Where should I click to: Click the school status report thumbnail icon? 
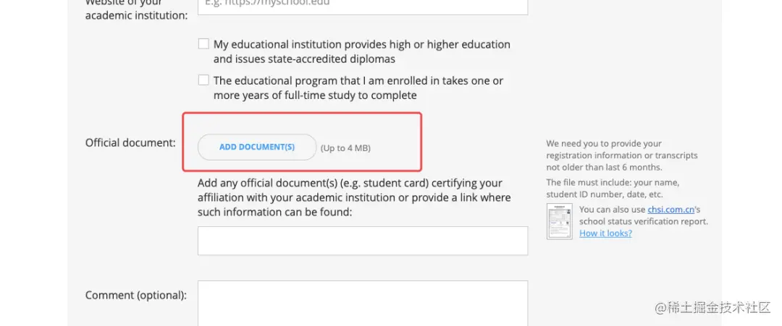559,221
